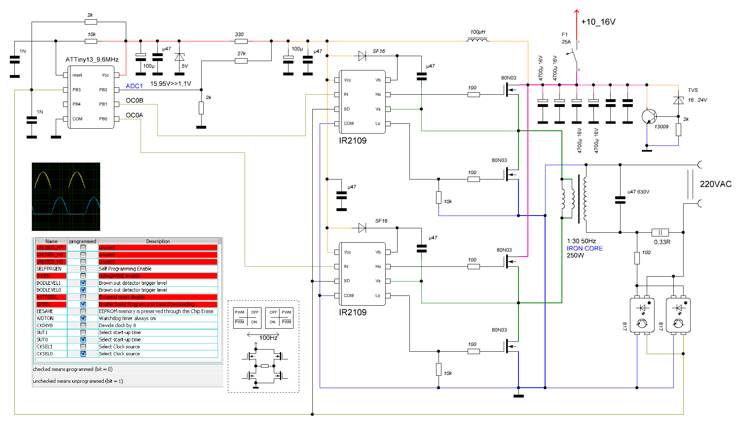741x425 pixels.
Task: Toggle the CKSEL0 clock source checkbox
Action: tap(83, 354)
